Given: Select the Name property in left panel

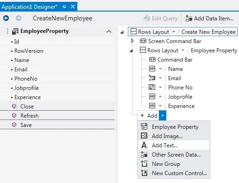Looking at the screenshot, I should 22,60.
